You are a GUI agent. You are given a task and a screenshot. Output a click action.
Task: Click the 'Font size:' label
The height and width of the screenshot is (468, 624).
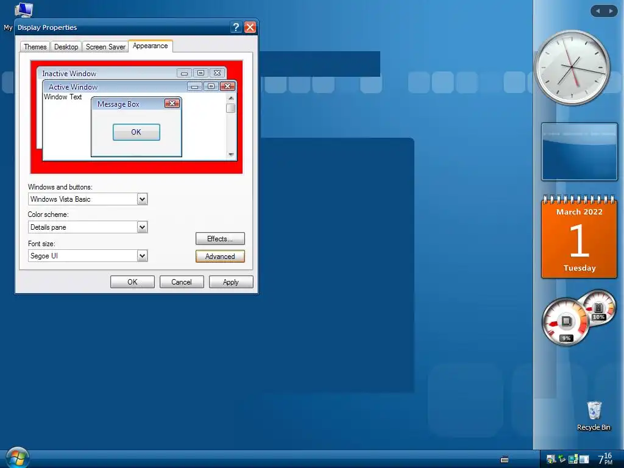coord(41,243)
